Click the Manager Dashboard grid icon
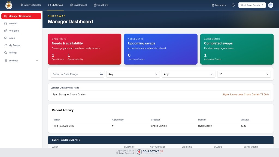The height and width of the screenshot is (157, 279). tap(6, 16)
